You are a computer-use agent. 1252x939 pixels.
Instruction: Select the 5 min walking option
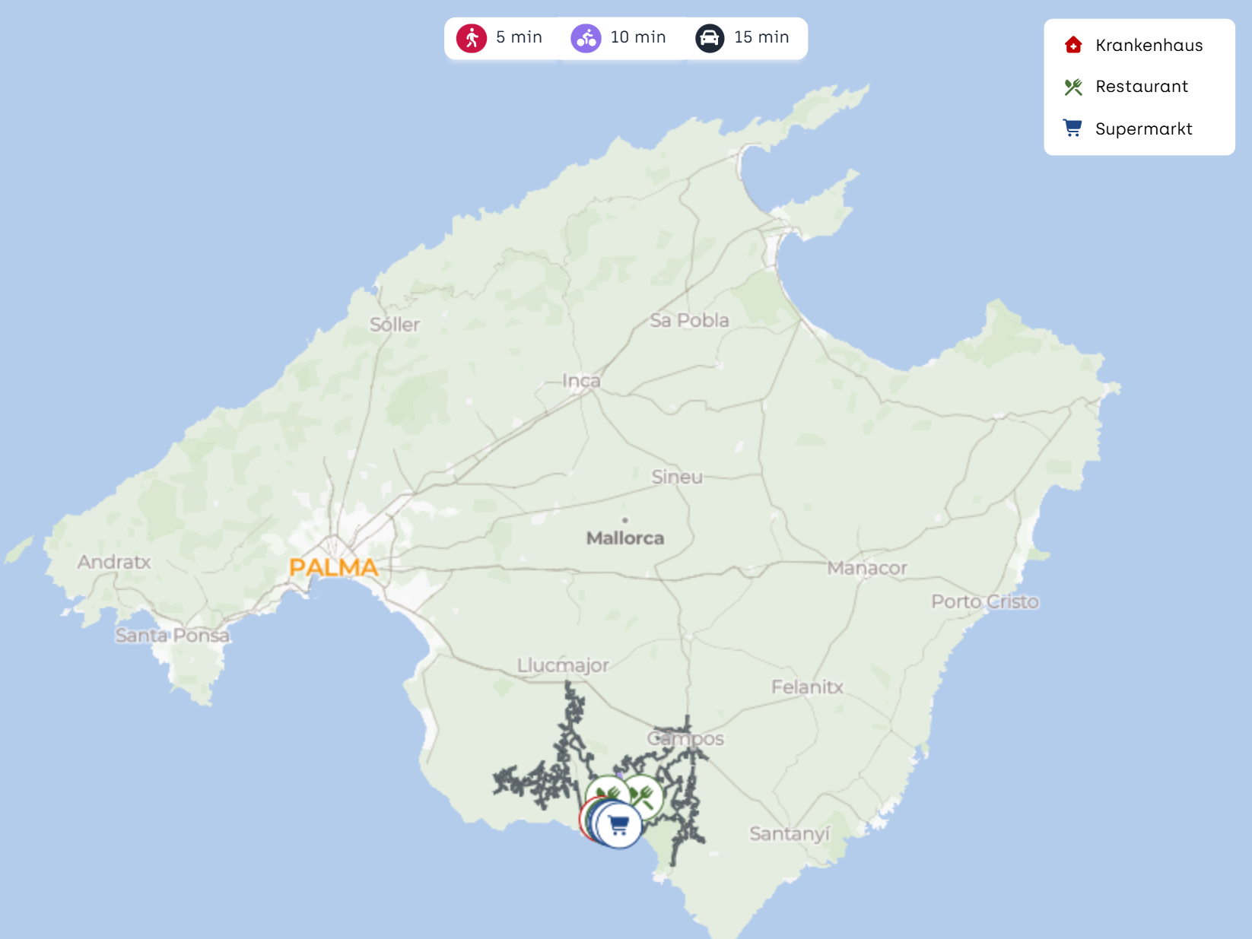(x=500, y=38)
